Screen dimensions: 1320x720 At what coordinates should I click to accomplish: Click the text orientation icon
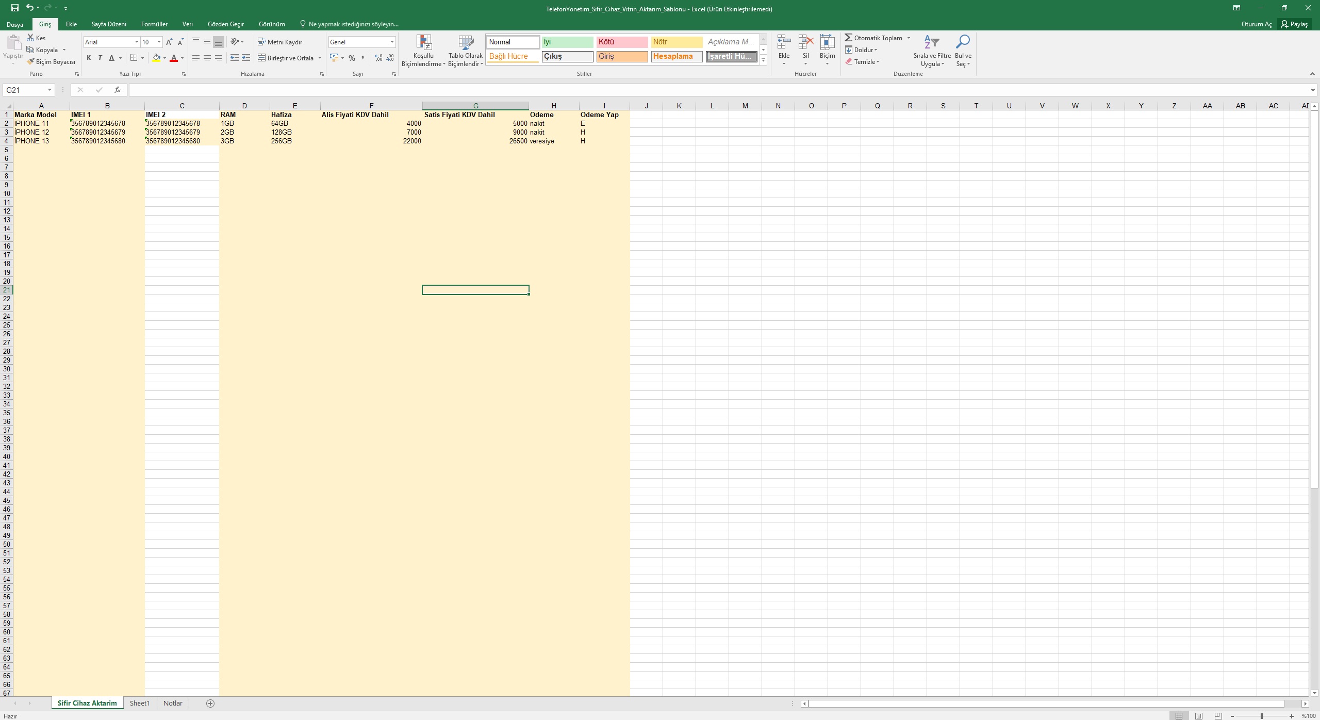(x=235, y=42)
